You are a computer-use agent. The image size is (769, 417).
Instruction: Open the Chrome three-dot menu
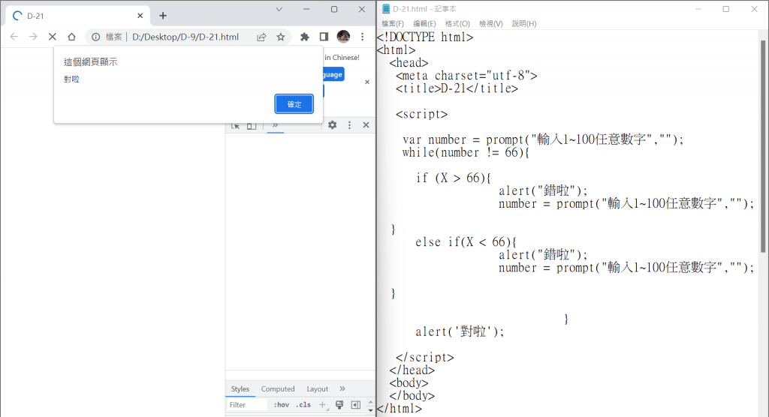pos(363,37)
